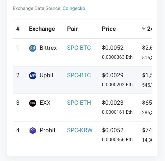Select the EXX exchange name
The image size is (165, 161).
(x=45, y=103)
